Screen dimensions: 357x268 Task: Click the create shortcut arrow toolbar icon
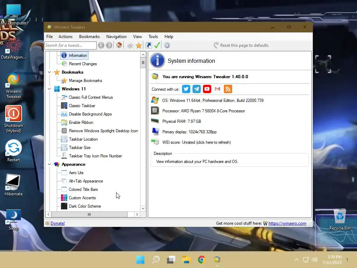coord(149,45)
